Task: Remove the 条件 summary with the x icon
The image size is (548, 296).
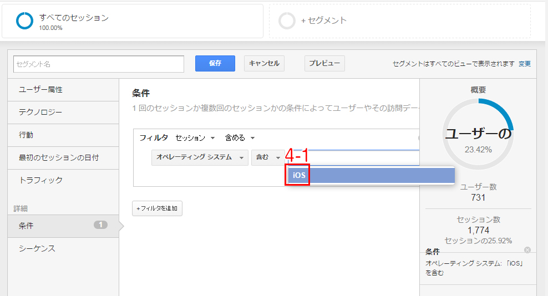Action: pyautogui.click(x=527, y=250)
